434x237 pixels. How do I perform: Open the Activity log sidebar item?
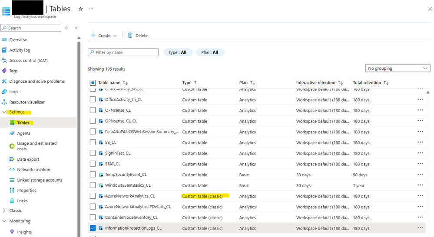pos(20,50)
